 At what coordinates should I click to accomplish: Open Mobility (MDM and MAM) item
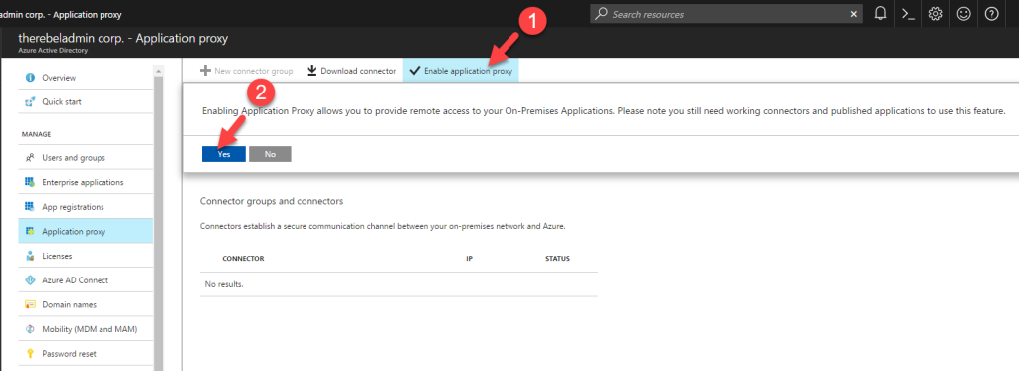pyautogui.click(x=86, y=329)
